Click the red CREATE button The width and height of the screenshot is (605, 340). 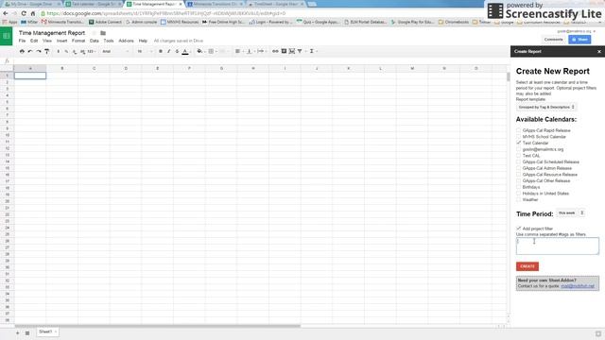[527, 266]
